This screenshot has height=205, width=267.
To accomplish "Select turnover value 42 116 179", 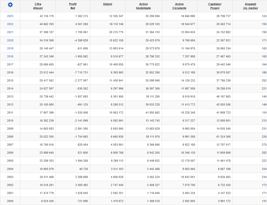I will [47, 16].
